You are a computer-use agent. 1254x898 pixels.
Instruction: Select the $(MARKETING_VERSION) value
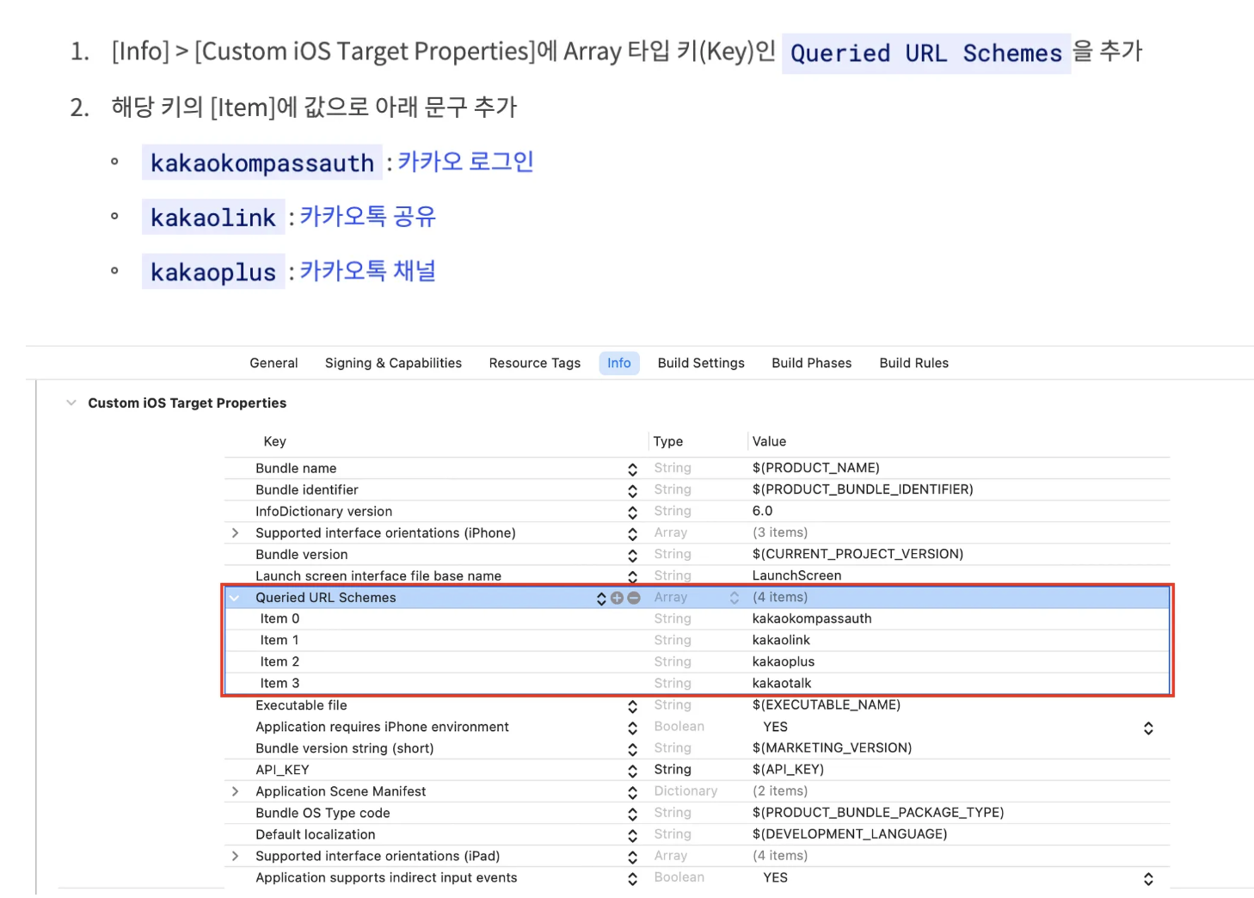pos(832,748)
